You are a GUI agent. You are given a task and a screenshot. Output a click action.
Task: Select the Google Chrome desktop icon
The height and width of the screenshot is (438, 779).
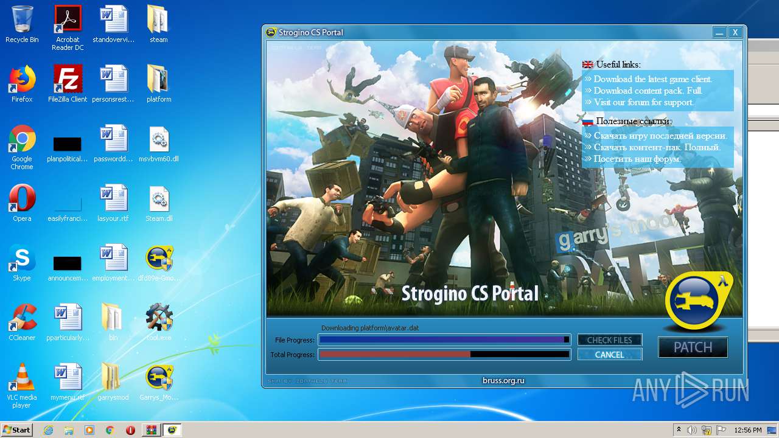coord(22,147)
